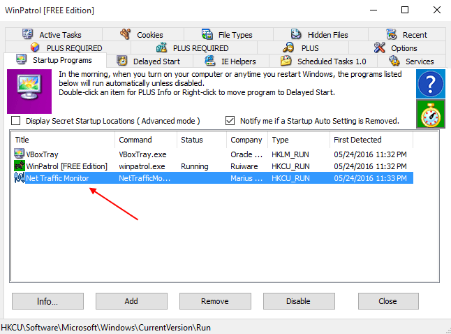Click the HKCU registry path in status bar
The width and height of the screenshot is (451, 334).
coord(106,328)
